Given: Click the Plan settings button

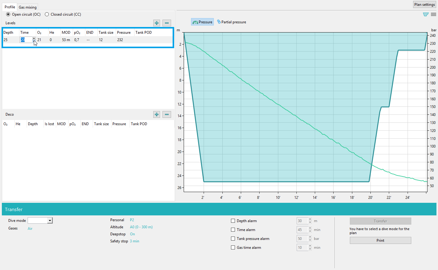Looking at the screenshot, I should [x=424, y=5].
